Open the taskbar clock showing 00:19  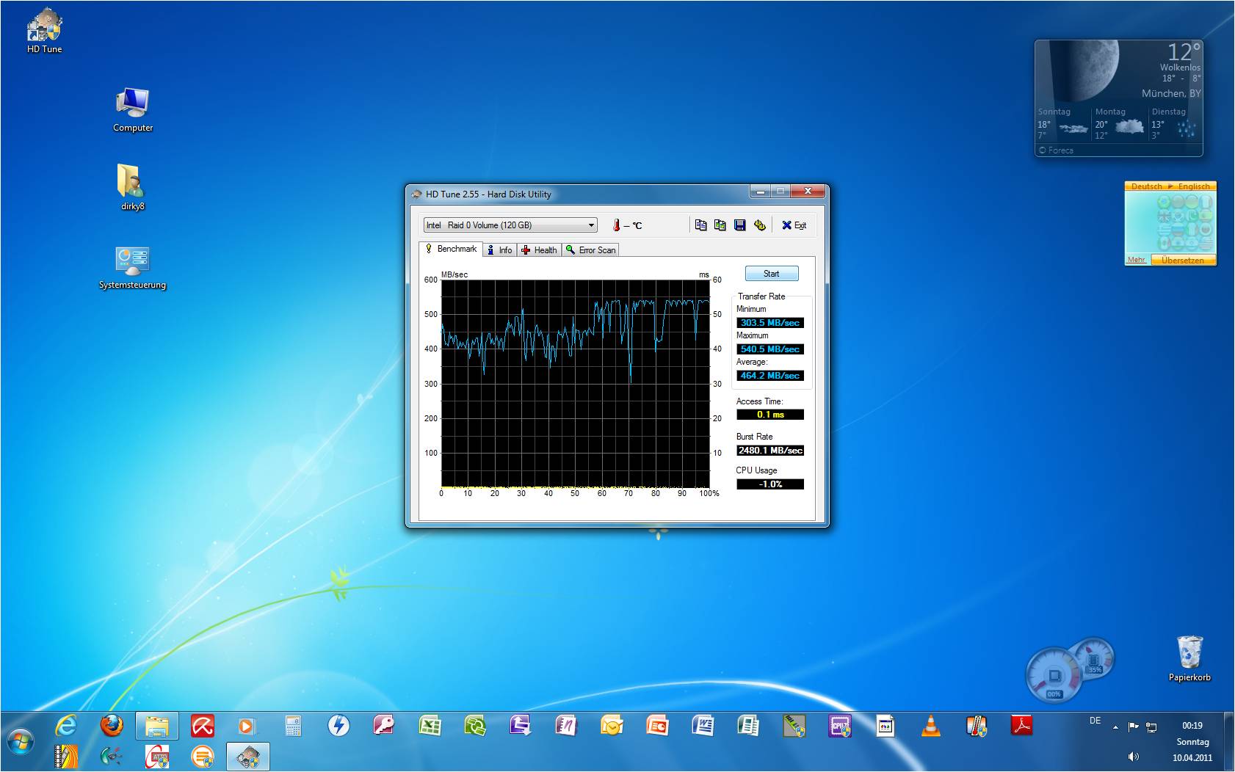(x=1192, y=741)
